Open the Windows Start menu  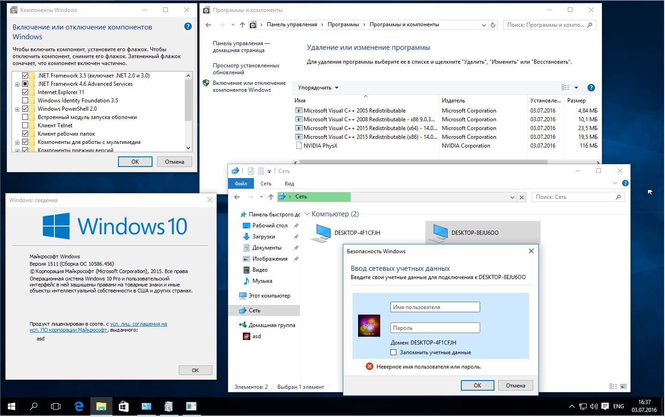click(11, 406)
